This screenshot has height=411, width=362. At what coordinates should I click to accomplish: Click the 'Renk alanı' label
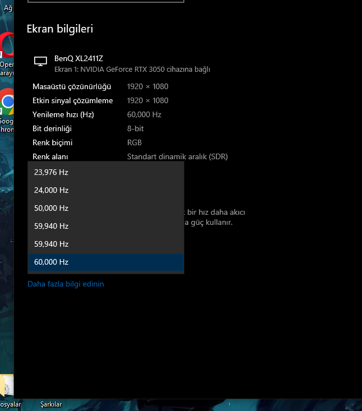(50, 156)
